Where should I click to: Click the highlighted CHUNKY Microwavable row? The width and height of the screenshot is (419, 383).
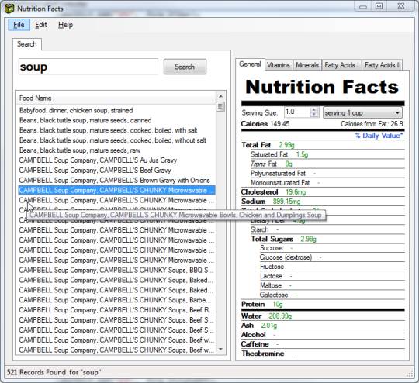point(116,190)
